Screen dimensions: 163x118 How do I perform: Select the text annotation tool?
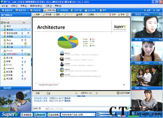click(x=112, y=15)
